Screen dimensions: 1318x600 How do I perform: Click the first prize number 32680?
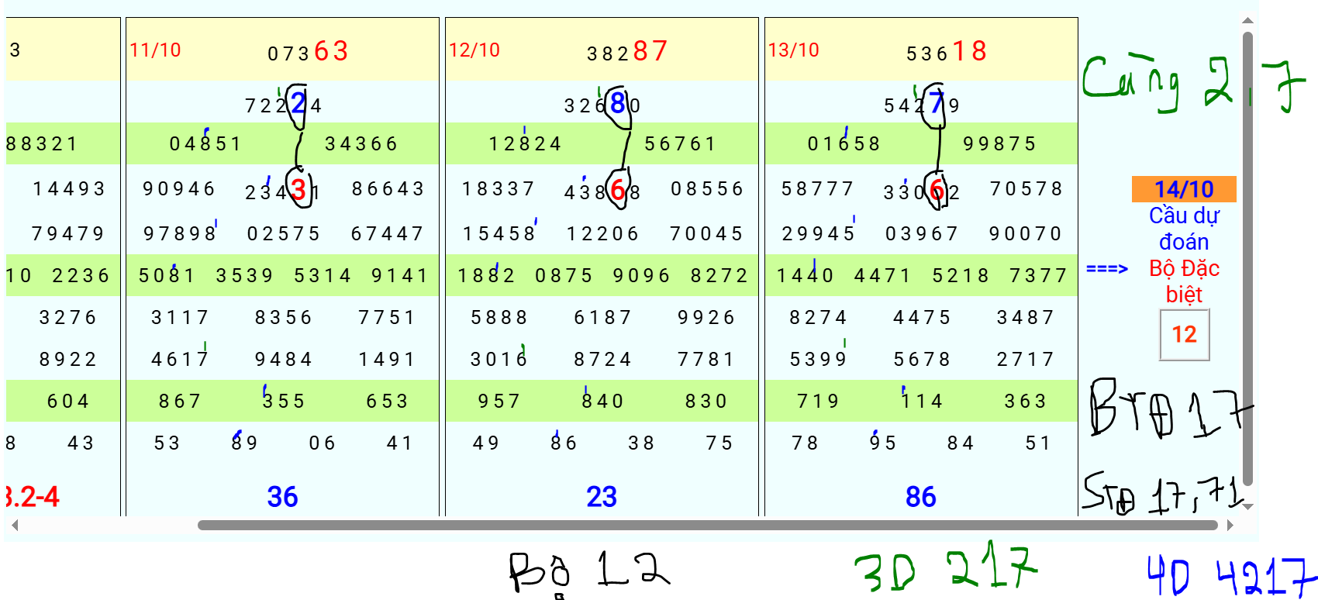(x=602, y=105)
